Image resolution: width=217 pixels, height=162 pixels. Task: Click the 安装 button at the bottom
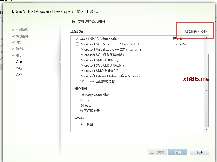point(178,152)
